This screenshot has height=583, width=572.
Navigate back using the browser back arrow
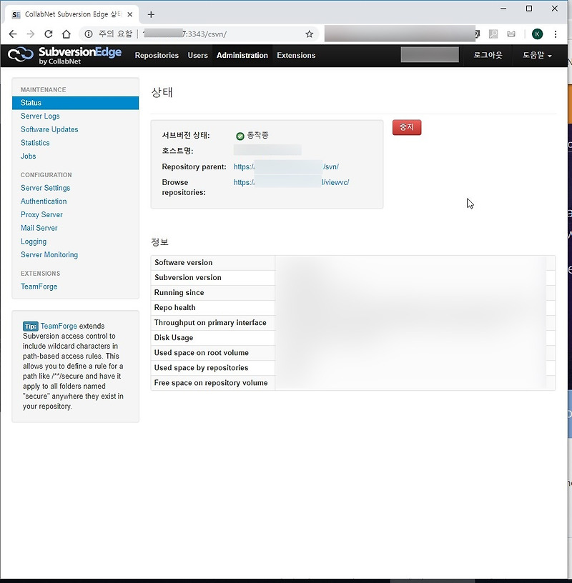click(12, 33)
